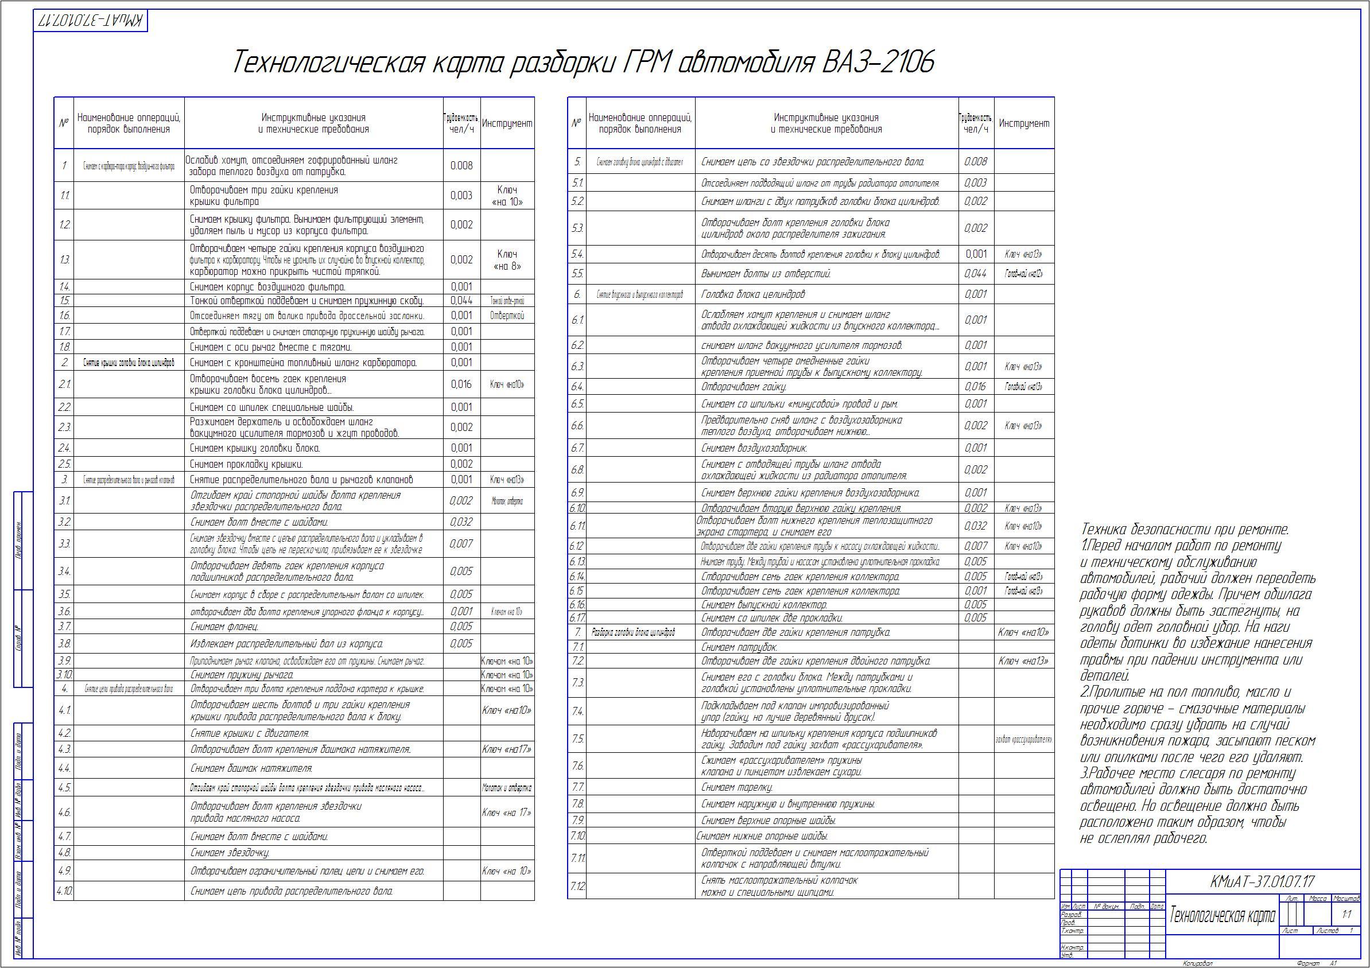Click the row 1.3 'Ключ «на 8»' tool cell
The width and height of the screenshot is (1370, 968).
pos(507,259)
